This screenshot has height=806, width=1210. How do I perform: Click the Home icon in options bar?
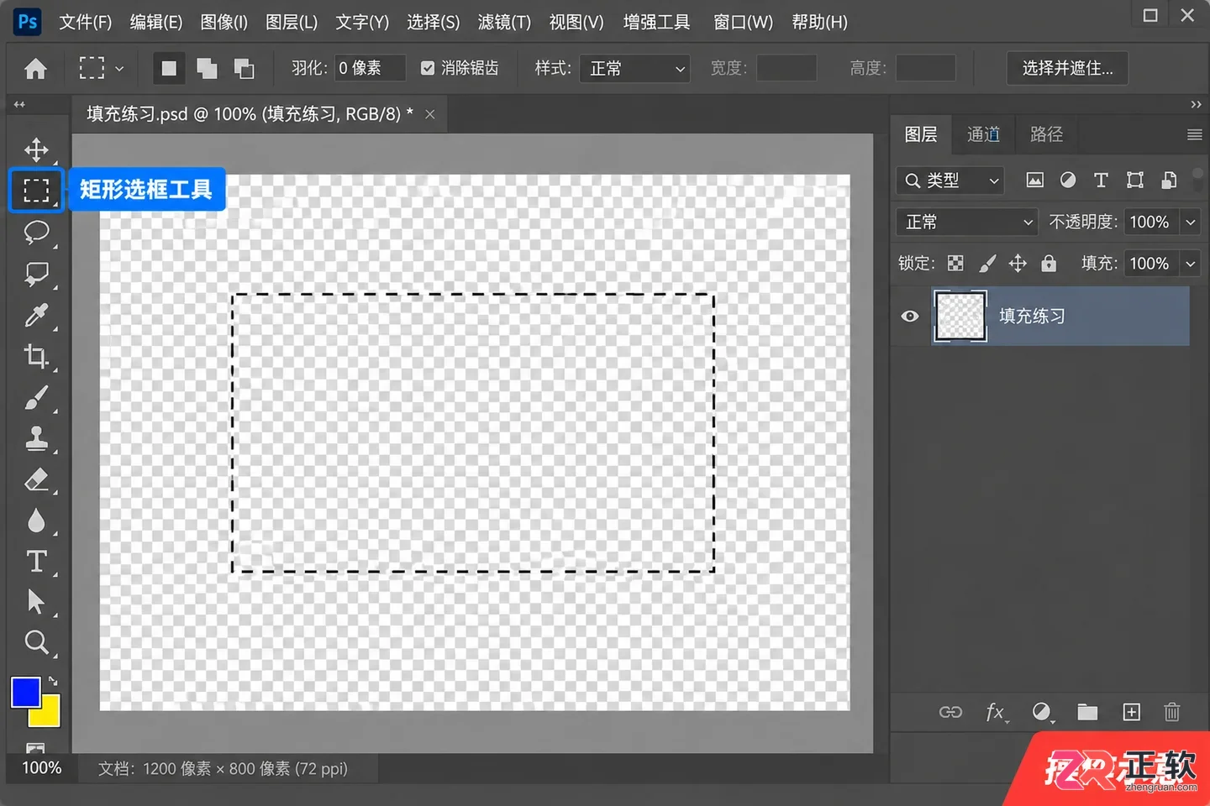click(36, 68)
